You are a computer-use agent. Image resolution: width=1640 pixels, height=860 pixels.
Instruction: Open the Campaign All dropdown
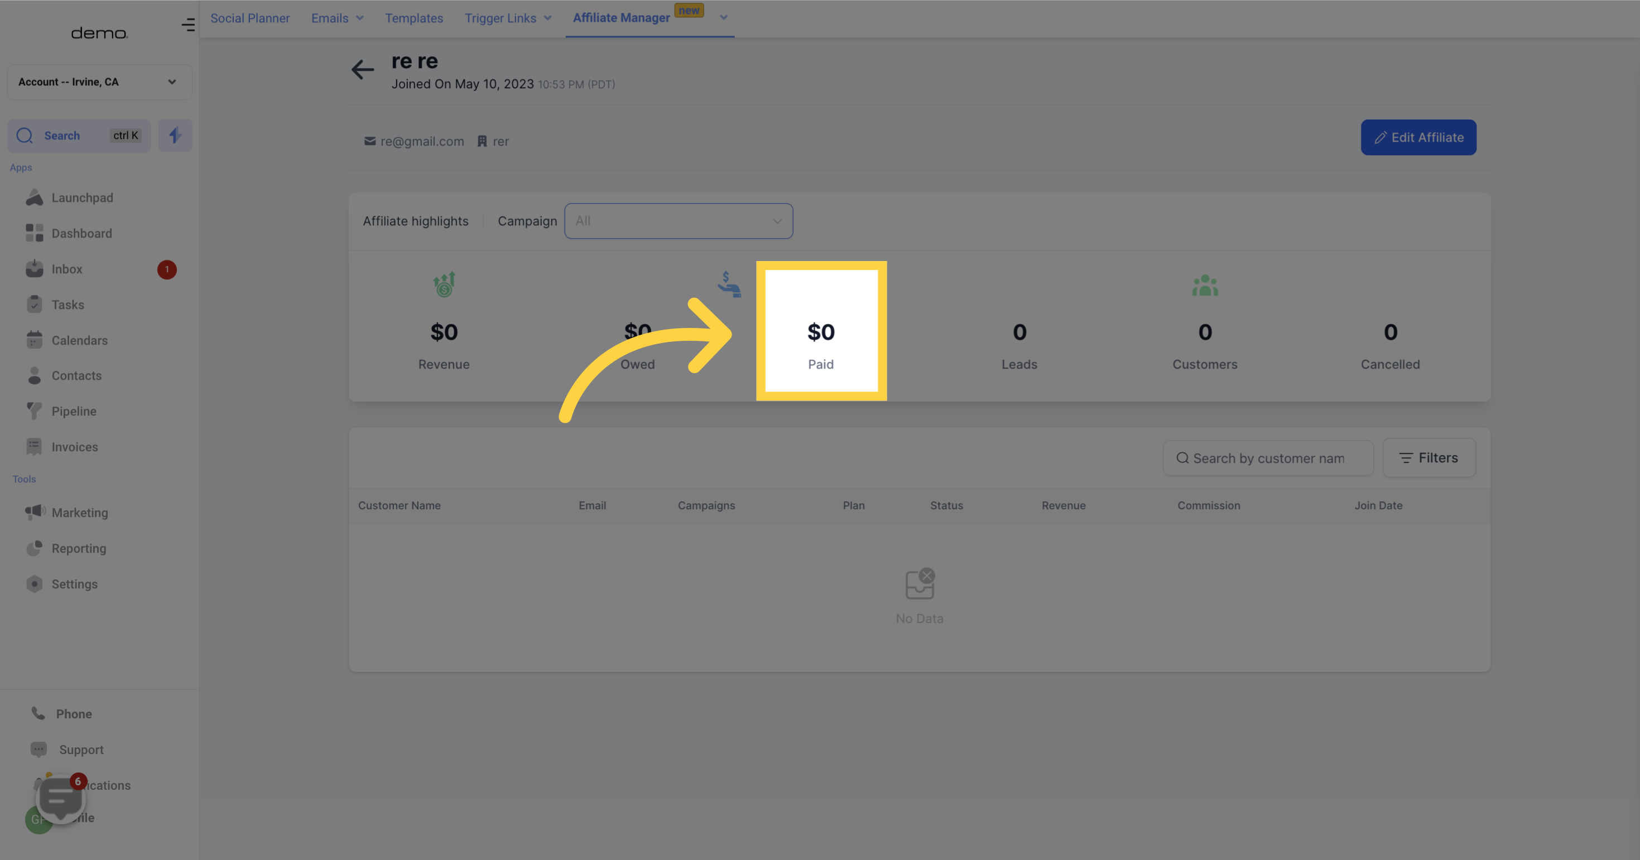678,221
